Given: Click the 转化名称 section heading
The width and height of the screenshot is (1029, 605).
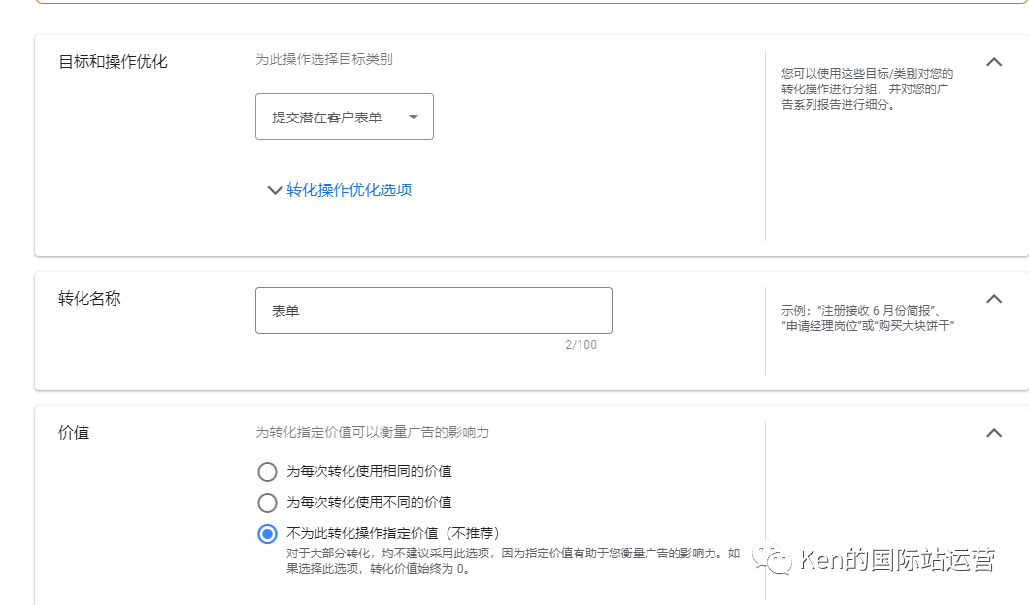Looking at the screenshot, I should [x=89, y=299].
